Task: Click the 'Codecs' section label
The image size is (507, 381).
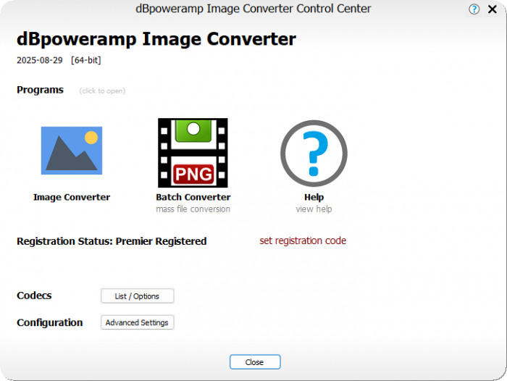Action: click(x=34, y=296)
